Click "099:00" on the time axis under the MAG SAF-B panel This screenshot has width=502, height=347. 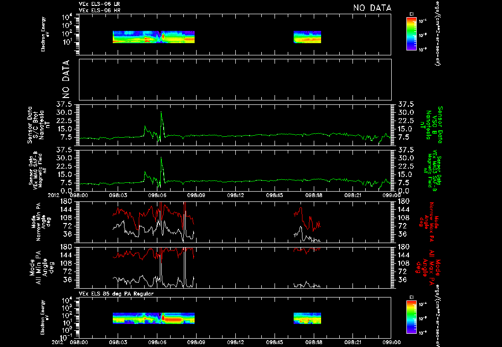[x=391, y=195]
